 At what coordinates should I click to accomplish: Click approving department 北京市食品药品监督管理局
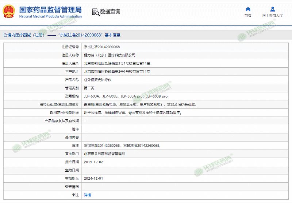104,154
